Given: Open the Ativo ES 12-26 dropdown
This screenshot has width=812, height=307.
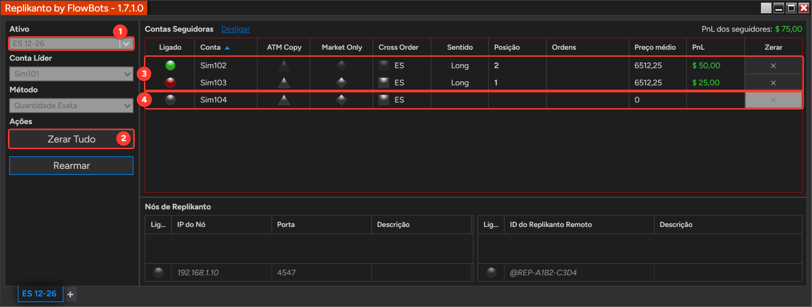Looking at the screenshot, I should click(71, 44).
